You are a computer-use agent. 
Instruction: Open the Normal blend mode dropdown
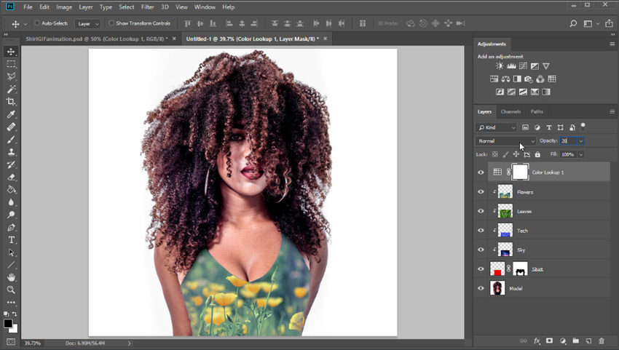click(505, 141)
